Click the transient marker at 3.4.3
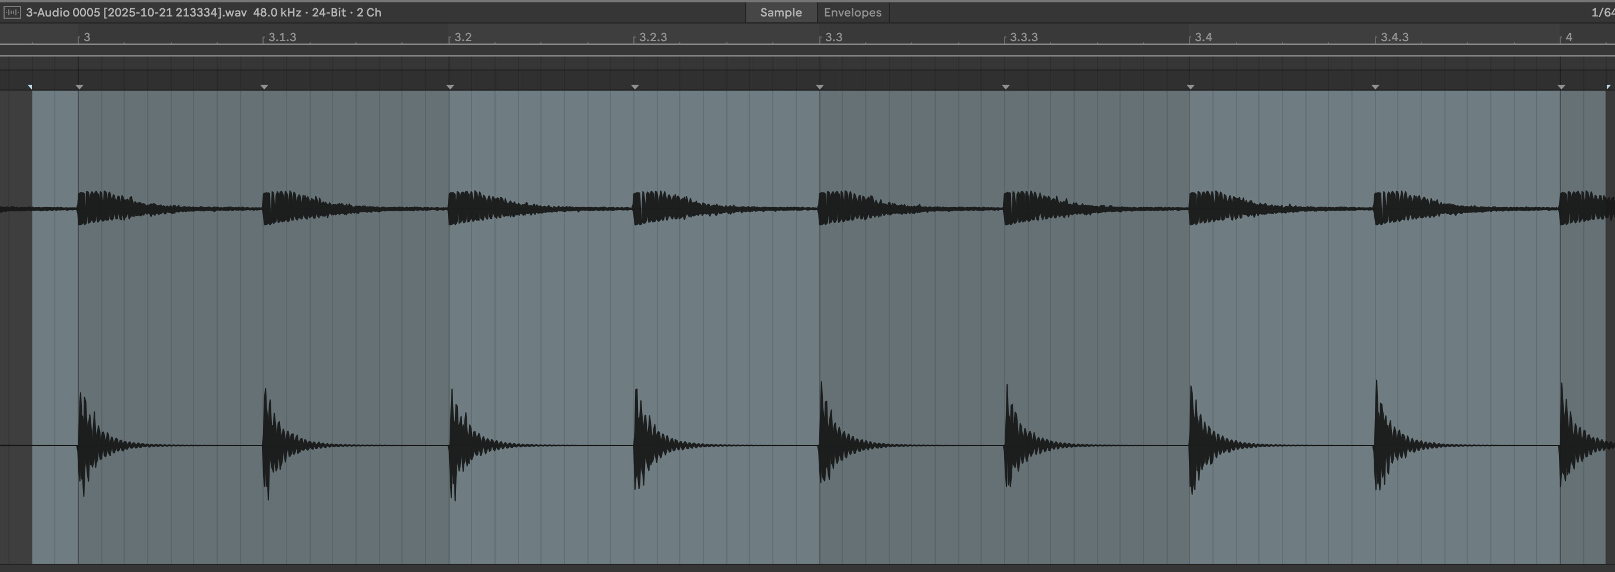 pos(1375,87)
